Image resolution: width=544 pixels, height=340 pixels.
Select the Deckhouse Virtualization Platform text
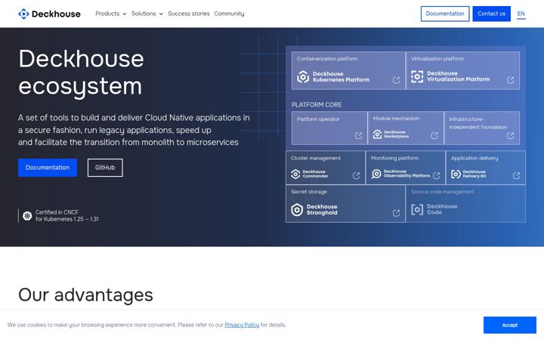(458, 76)
